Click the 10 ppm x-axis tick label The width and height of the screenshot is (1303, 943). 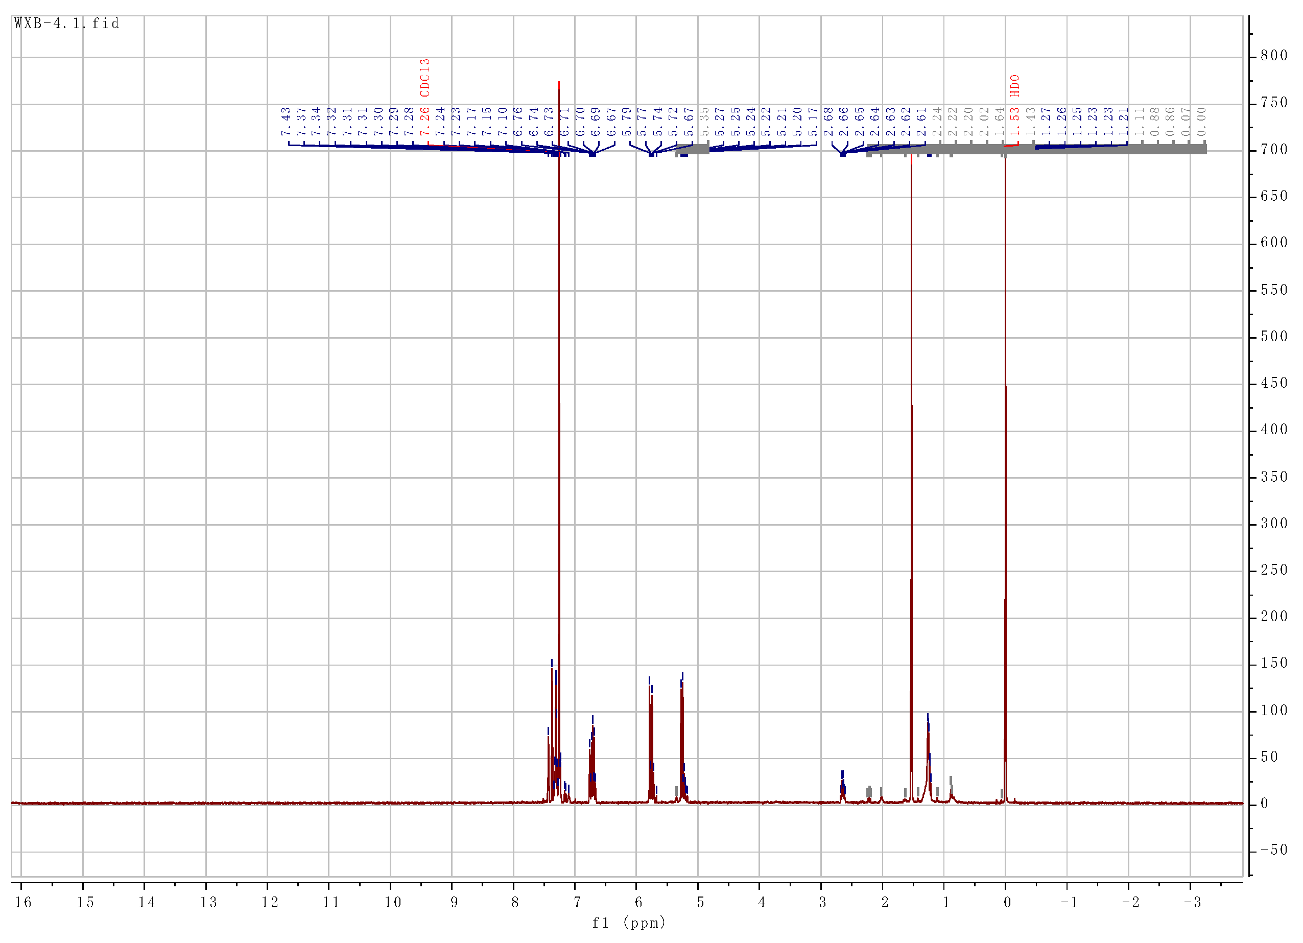point(392,902)
